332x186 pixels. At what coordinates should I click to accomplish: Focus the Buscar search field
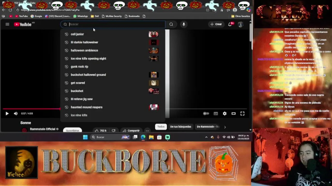point(113,24)
